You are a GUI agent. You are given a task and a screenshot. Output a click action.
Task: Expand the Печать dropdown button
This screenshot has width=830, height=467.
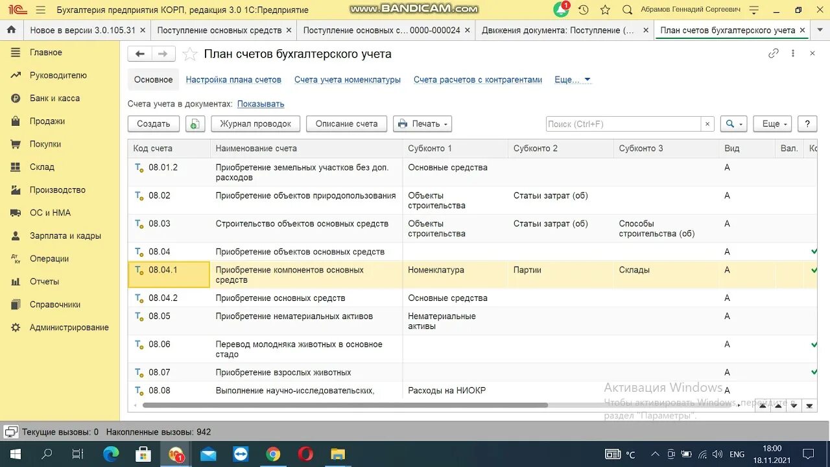tap(422, 124)
